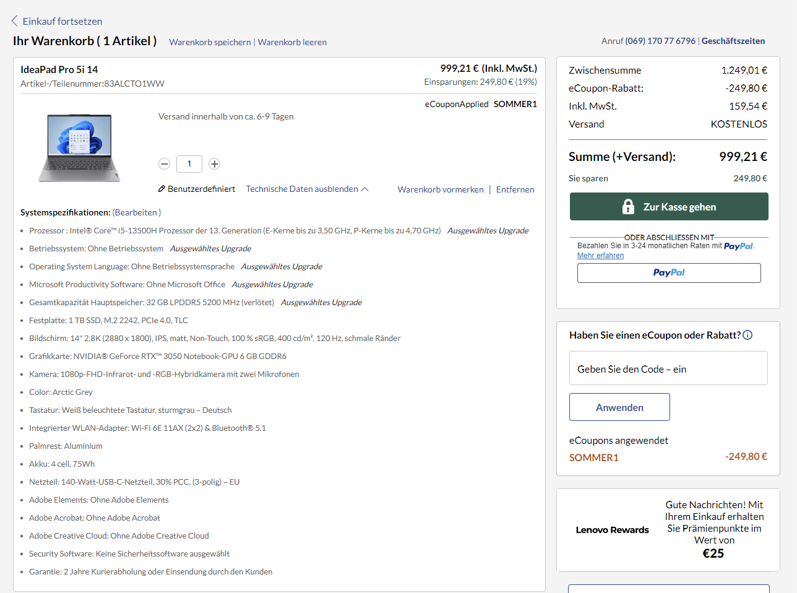This screenshot has width=797, height=593.
Task: Click the Adobe Acrobat specification line
Action: point(95,518)
